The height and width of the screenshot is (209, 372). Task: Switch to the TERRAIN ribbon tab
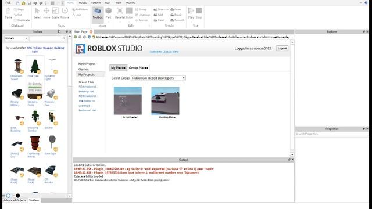pyautogui.click(x=96, y=3)
